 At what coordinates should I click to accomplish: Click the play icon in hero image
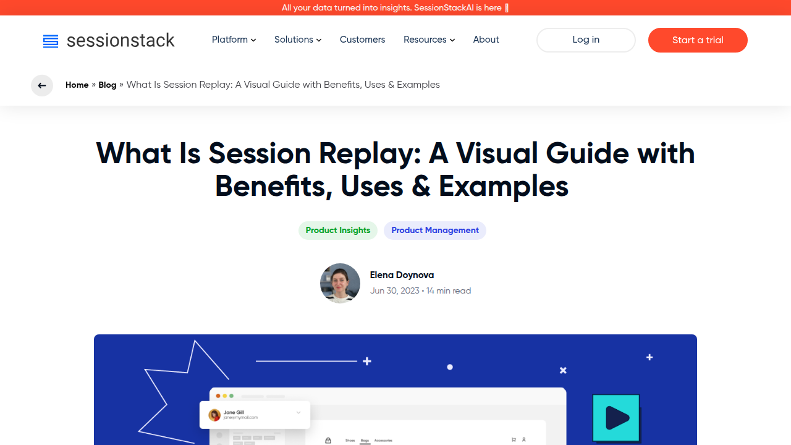pos(616,418)
